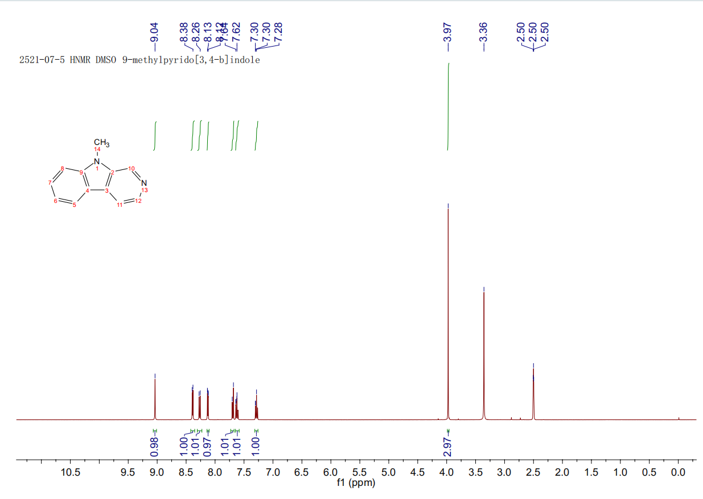Select the DMSO solvent peak near 2.5 ppm

(x=533, y=392)
